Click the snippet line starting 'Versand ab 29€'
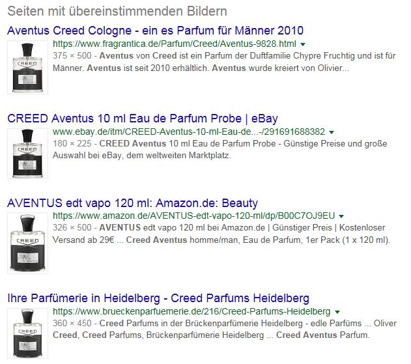 pos(221,240)
